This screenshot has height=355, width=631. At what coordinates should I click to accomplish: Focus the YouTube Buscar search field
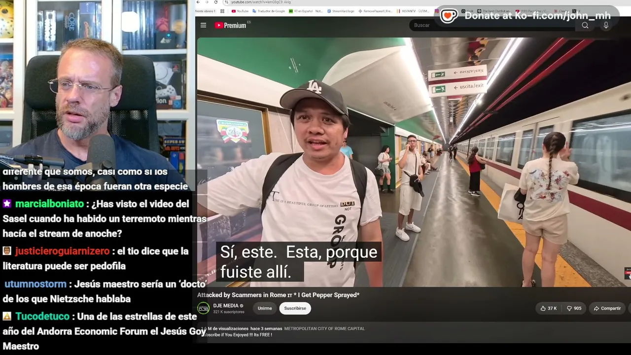pyautogui.click(x=493, y=26)
